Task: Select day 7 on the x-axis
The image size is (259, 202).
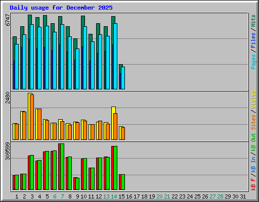Action: (x=62, y=196)
